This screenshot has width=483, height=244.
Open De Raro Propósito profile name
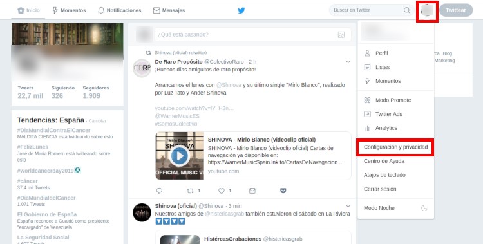(178, 62)
